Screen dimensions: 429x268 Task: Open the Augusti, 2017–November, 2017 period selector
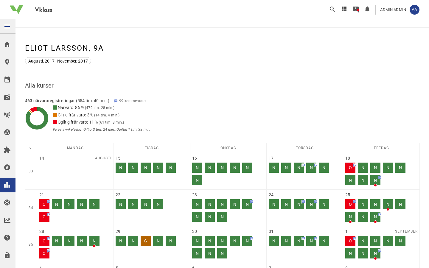(x=58, y=61)
